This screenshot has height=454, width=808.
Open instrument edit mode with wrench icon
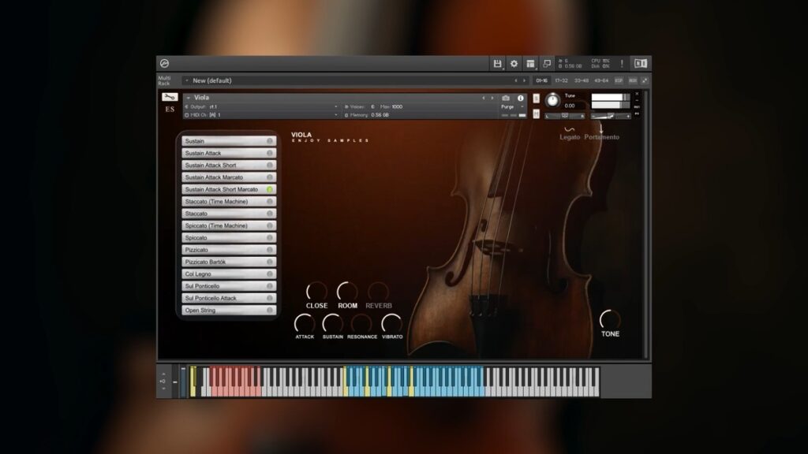point(170,97)
